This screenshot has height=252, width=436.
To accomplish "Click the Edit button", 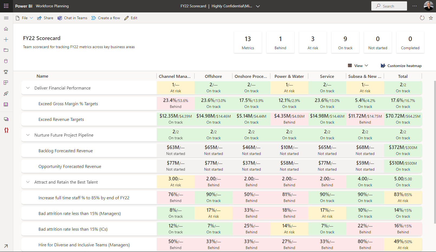I will click(131, 18).
